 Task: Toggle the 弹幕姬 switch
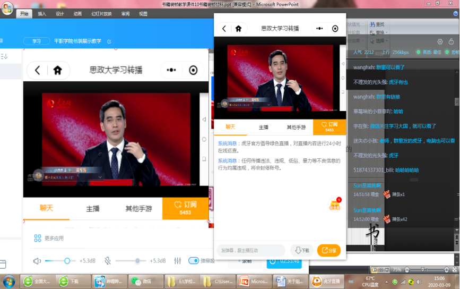click(194, 261)
